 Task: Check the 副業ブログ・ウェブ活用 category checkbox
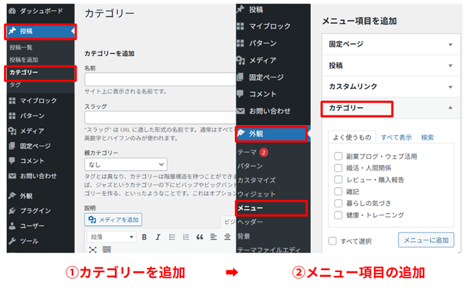click(339, 156)
